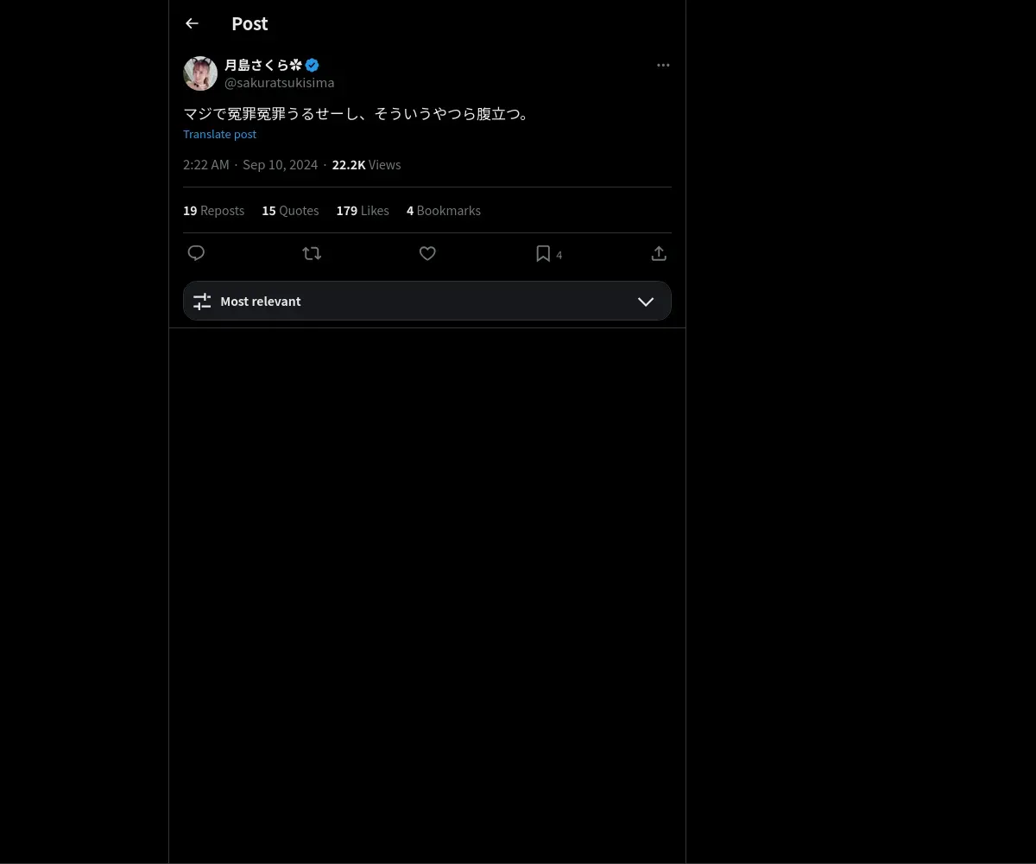
Task: Open the Most relevant sort dropdown
Action: [427, 301]
